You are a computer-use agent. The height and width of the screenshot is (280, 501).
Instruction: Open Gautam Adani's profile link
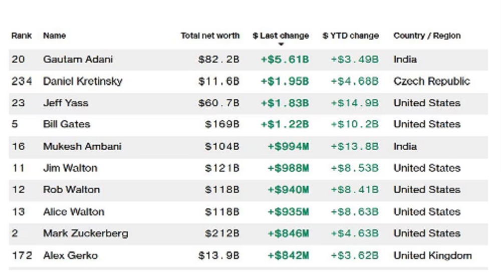click(78, 59)
